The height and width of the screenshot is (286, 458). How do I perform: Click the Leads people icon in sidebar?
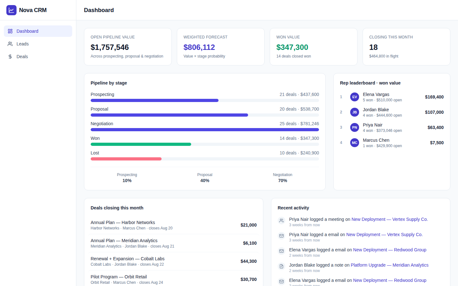tap(10, 44)
